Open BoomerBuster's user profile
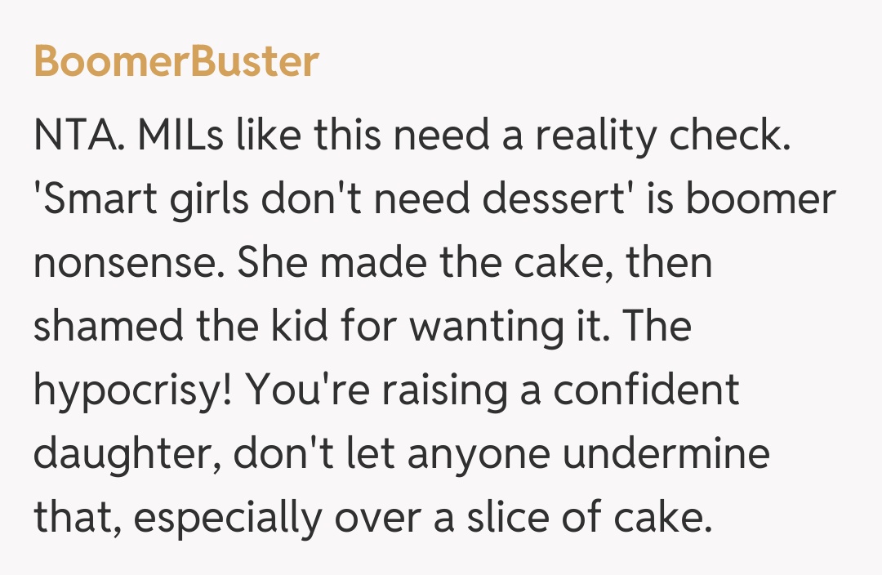The height and width of the screenshot is (575, 882). coord(176,62)
